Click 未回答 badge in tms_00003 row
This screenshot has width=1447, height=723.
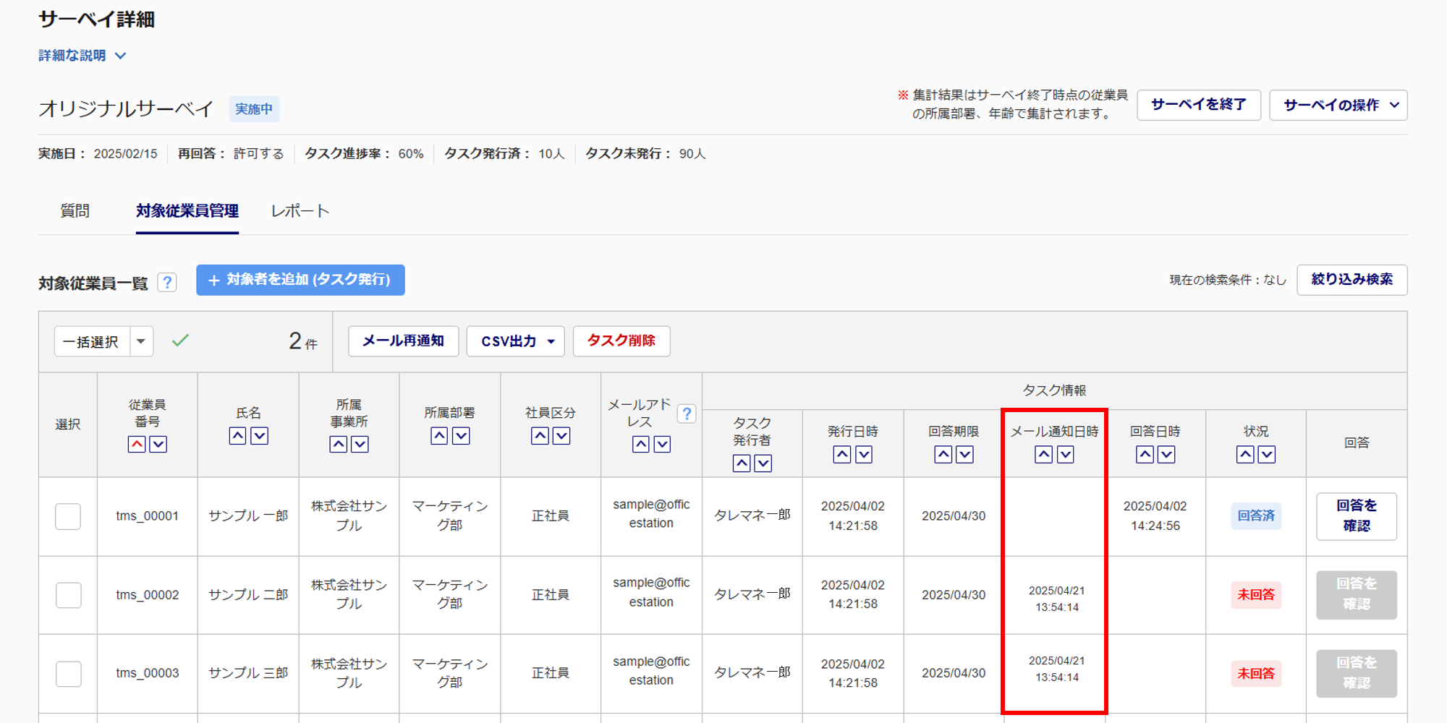tap(1256, 673)
